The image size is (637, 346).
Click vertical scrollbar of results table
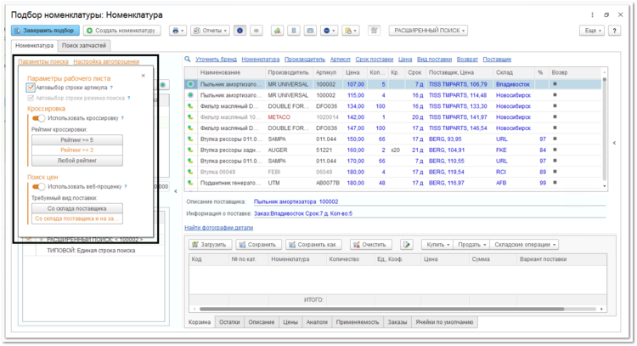point(605,129)
